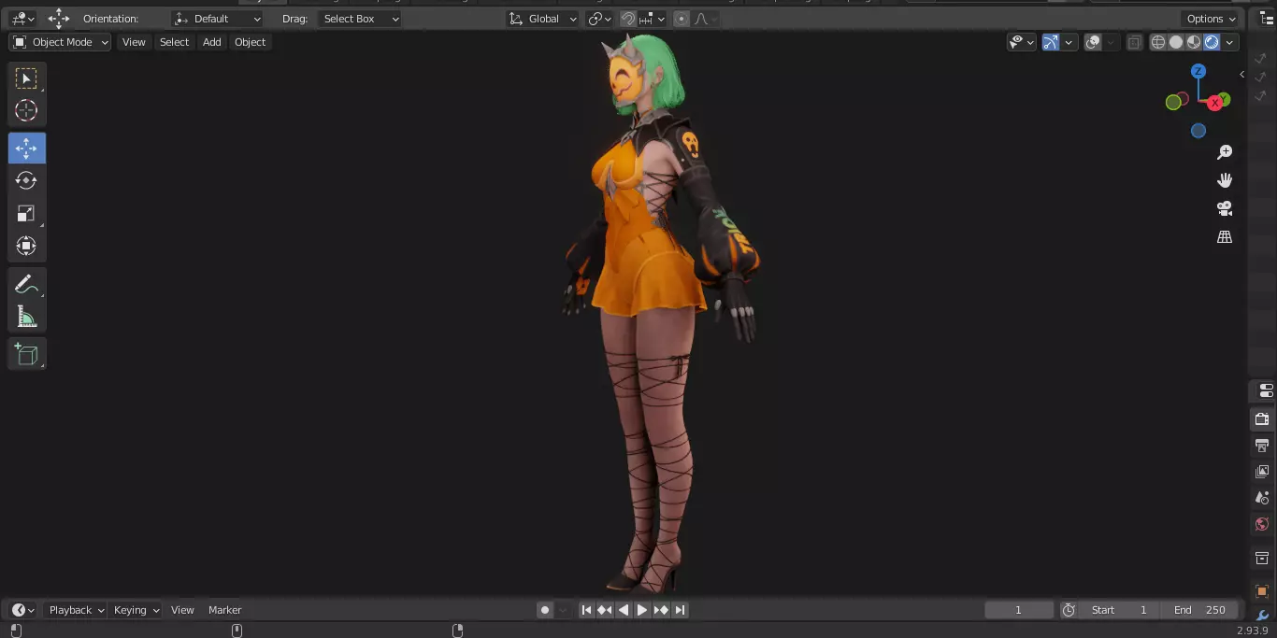Image resolution: width=1277 pixels, height=638 pixels.
Task: Open the Playback dropdown
Action: 77,610
